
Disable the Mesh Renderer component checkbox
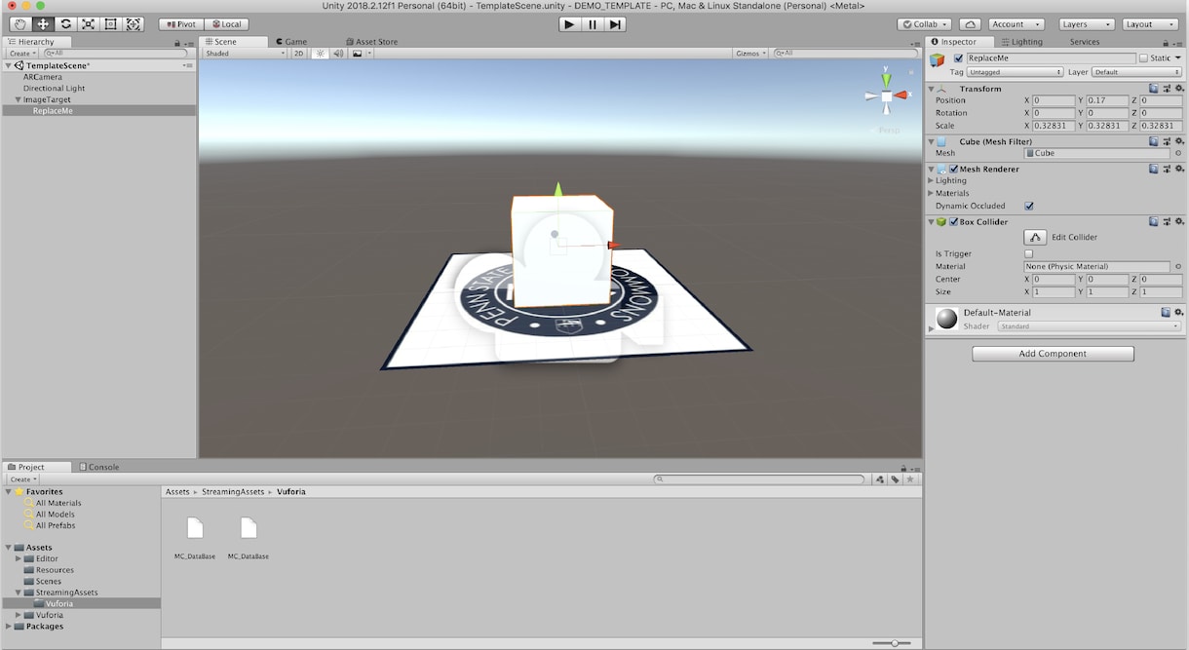coord(953,169)
